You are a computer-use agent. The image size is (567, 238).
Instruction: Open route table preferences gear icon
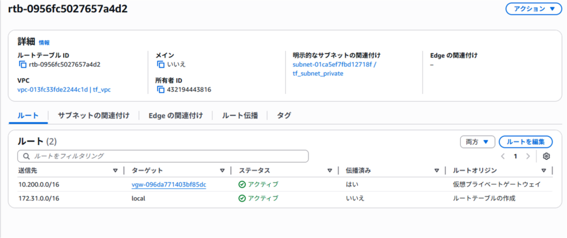546,156
